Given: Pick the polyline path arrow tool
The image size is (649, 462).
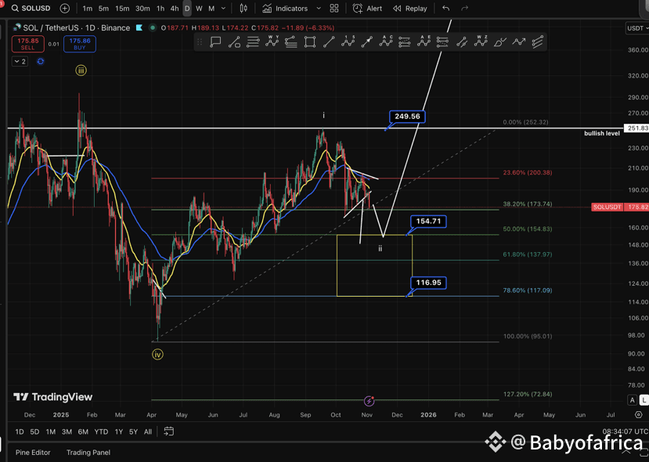Looking at the screenshot, I should pos(518,42).
